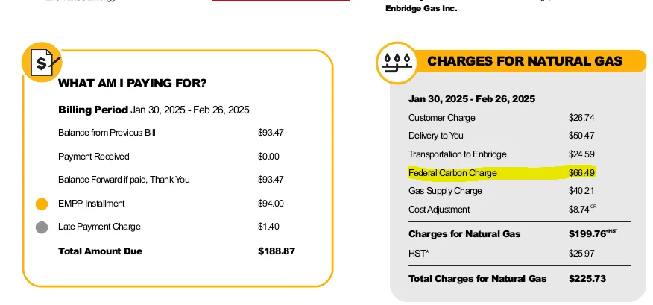Click the What Am I Paying For heading
The height and width of the screenshot is (305, 653).
pyautogui.click(x=132, y=83)
